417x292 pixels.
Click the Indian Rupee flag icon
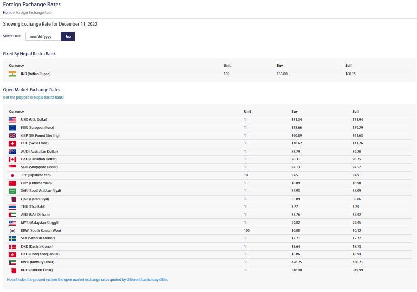point(13,74)
